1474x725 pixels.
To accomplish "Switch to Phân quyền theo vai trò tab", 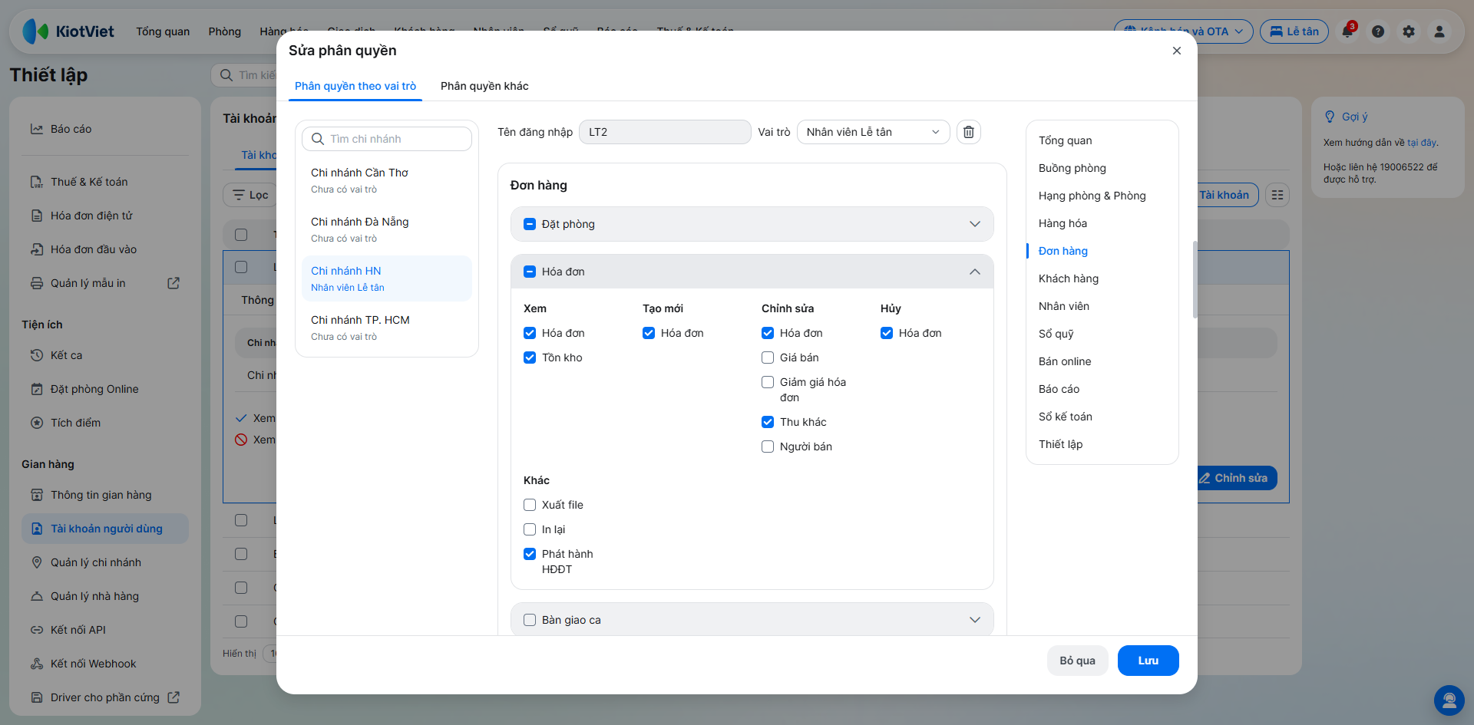I will click(x=355, y=86).
